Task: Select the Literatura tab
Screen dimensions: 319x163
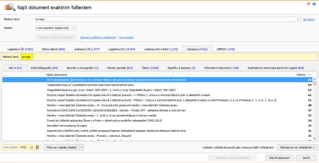Action: point(197,49)
